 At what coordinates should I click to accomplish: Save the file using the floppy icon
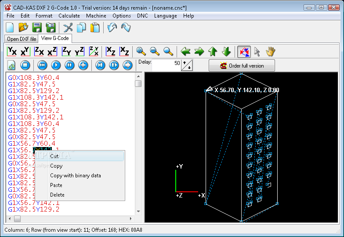point(37,28)
